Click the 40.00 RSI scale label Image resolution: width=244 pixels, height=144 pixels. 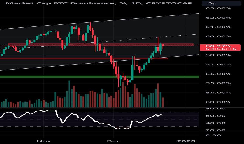pos(215,123)
